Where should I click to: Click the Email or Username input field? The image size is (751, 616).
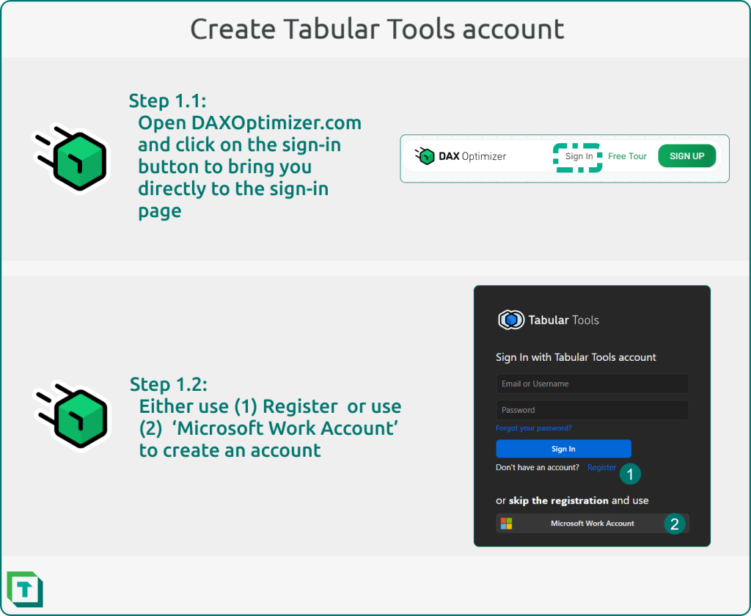point(592,384)
